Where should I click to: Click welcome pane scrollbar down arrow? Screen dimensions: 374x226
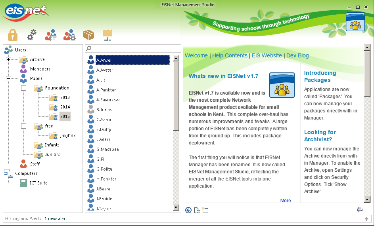pos(367,199)
